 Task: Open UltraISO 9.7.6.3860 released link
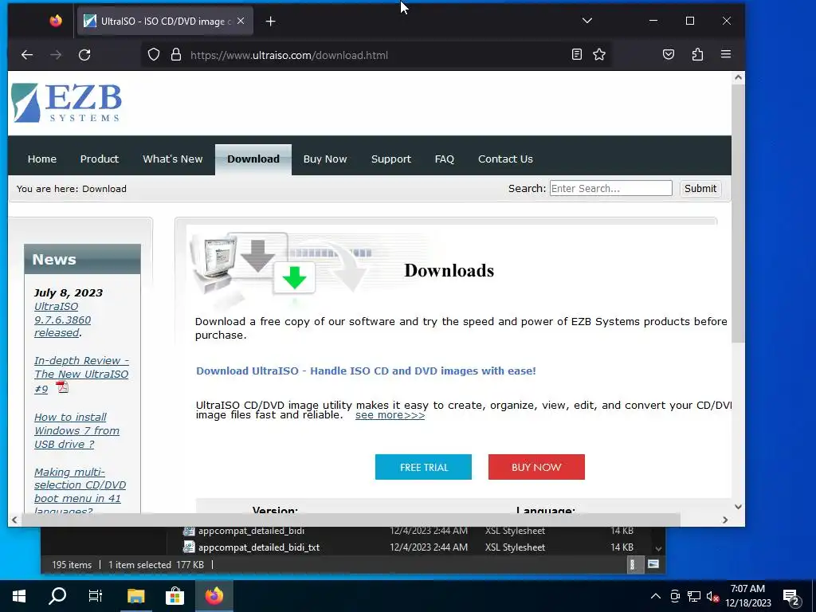pos(62,320)
